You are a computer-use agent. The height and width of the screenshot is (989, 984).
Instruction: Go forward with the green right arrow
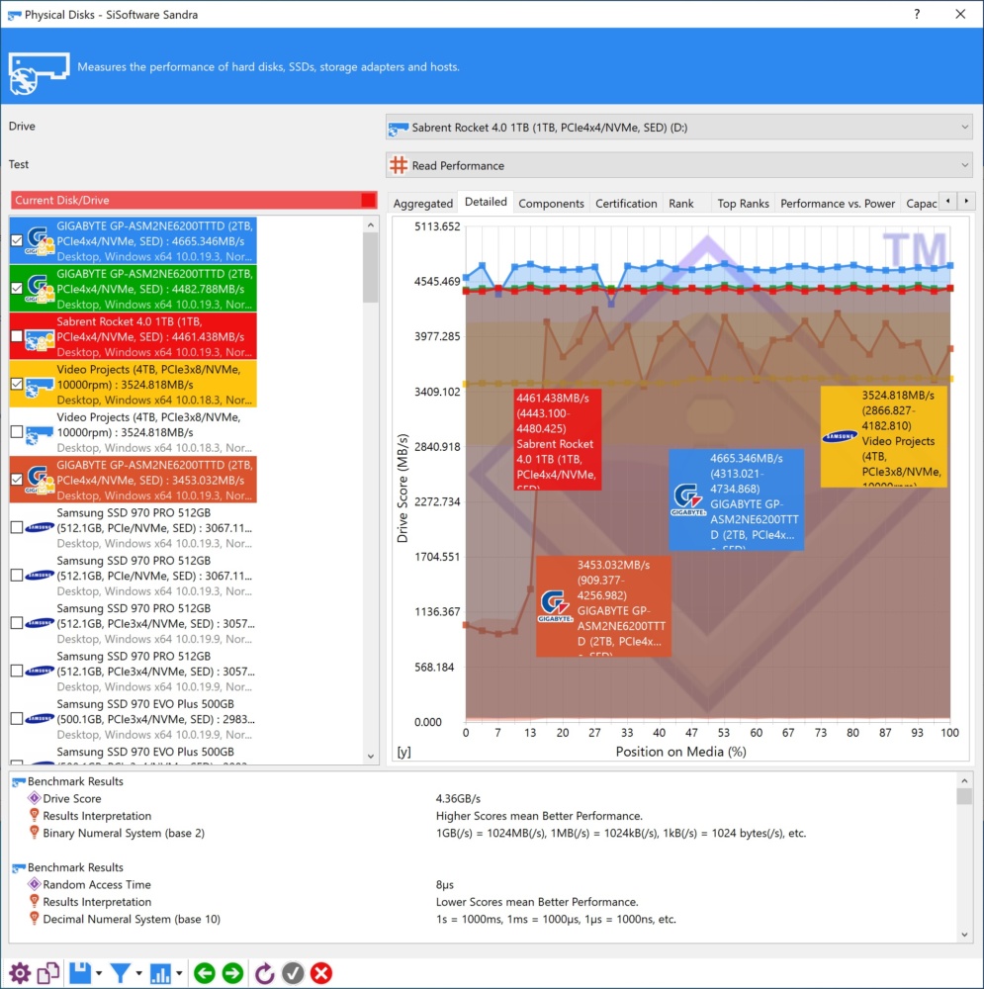232,973
